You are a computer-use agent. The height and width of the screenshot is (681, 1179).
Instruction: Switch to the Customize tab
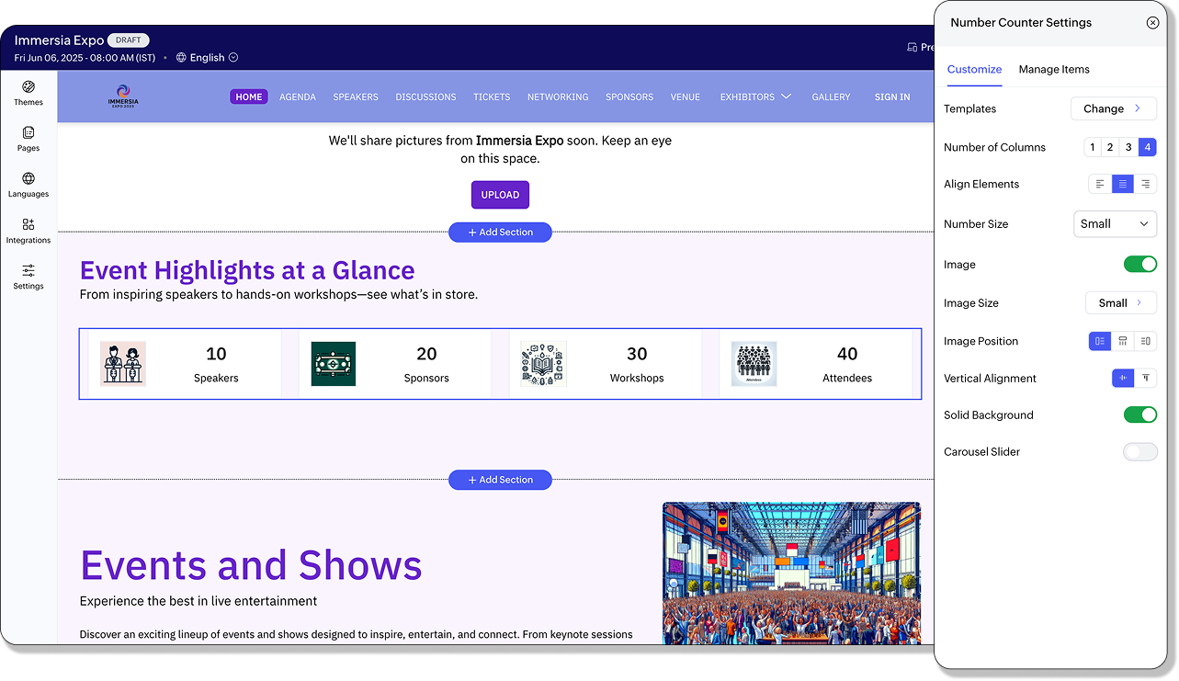(974, 70)
